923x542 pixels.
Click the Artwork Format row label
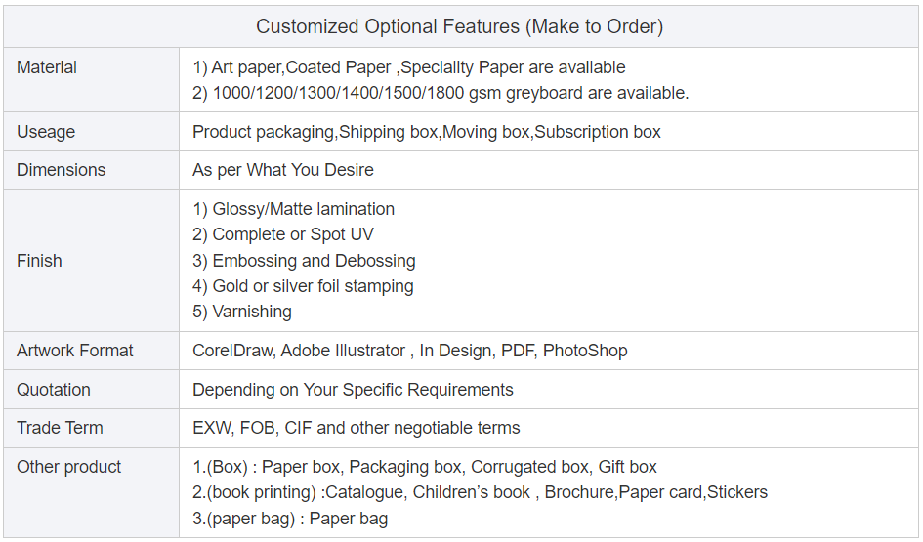[75, 351]
